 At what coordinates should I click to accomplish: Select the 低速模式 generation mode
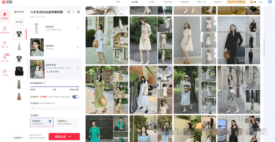[67, 122]
